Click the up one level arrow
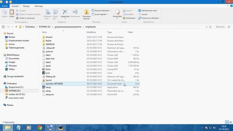233x131 pixels. [16, 27]
